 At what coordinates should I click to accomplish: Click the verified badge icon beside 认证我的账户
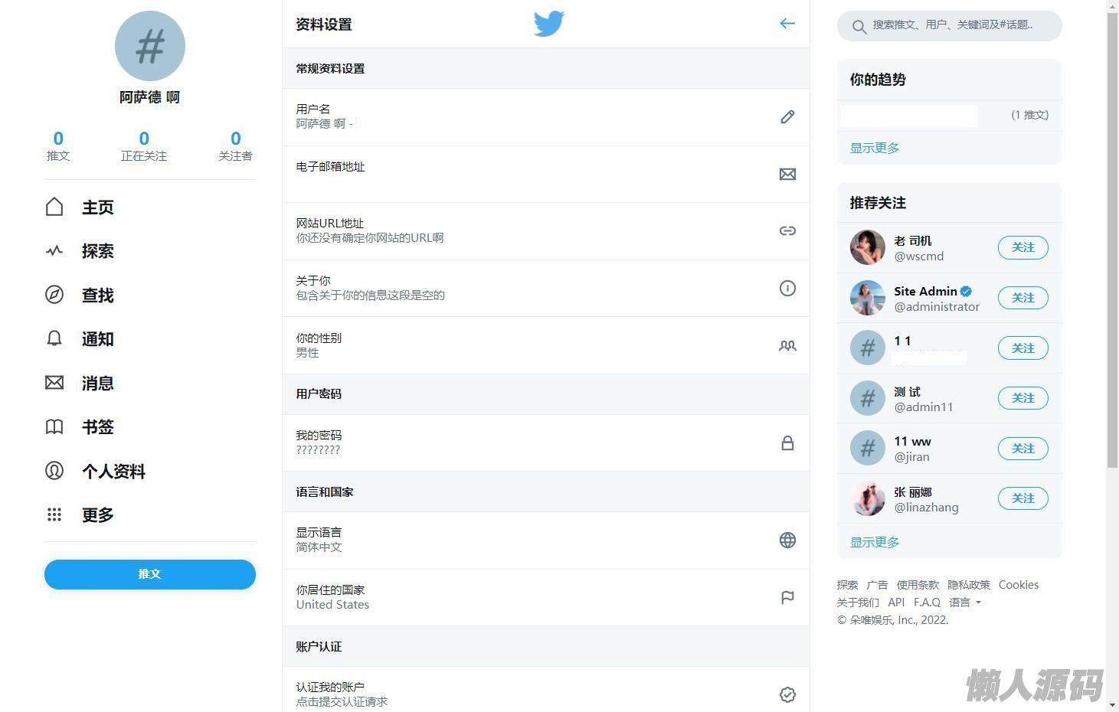(x=787, y=695)
